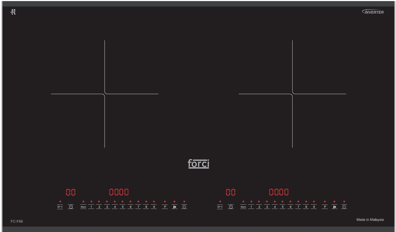Set left zone power level to 3
The width and height of the screenshot is (396, 232).
coord(107,207)
